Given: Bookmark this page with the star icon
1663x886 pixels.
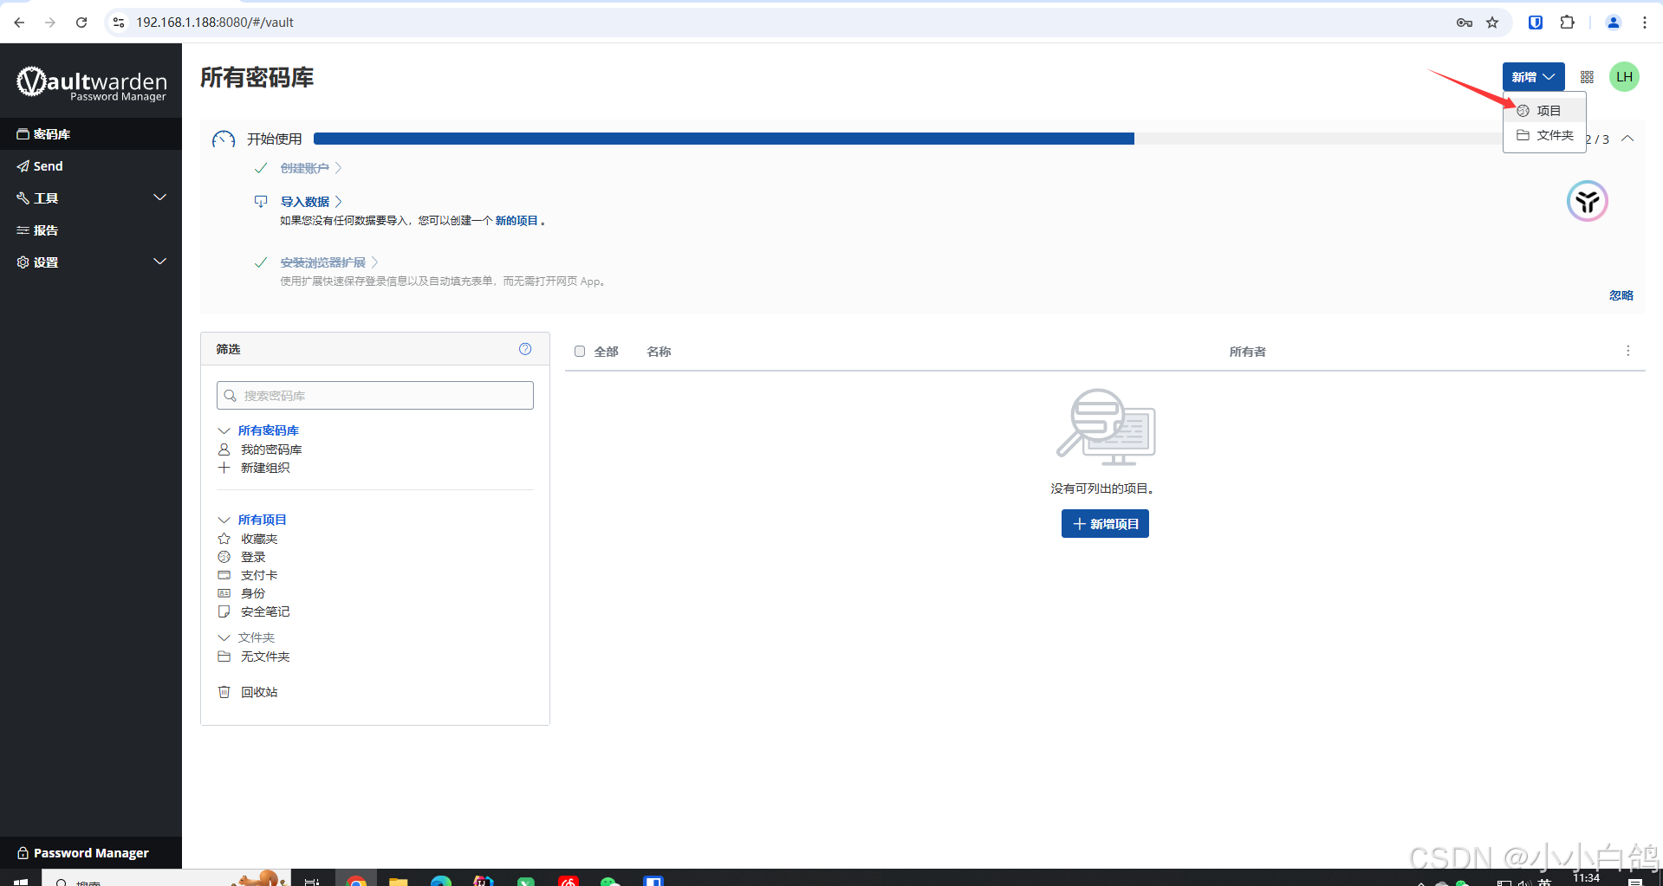Looking at the screenshot, I should [1492, 23].
